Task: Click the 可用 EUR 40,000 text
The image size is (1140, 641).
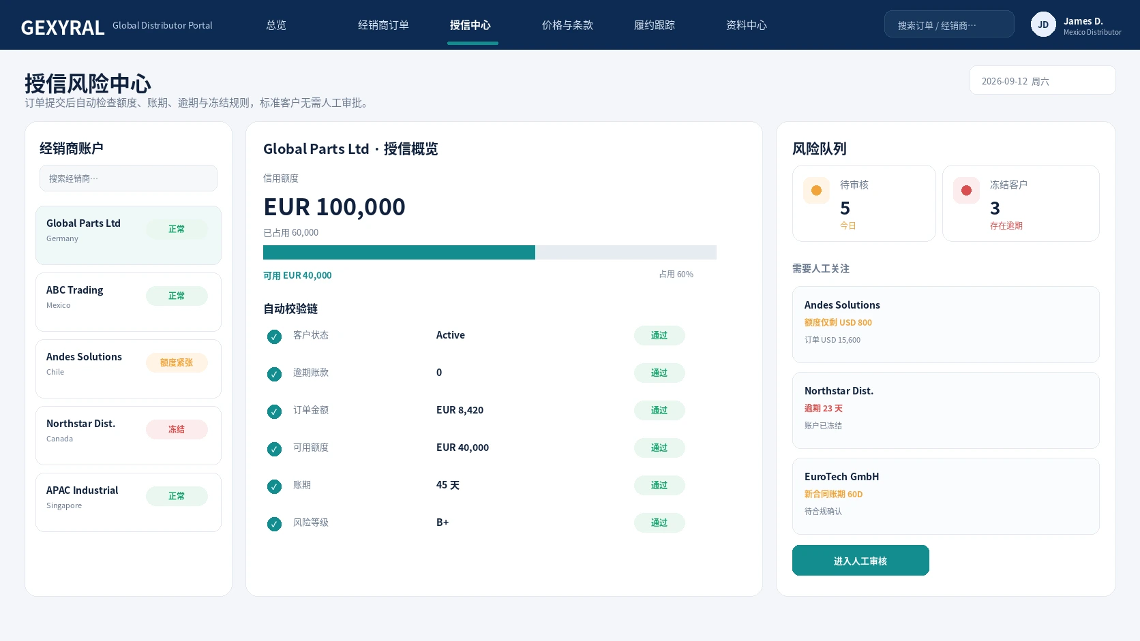Action: point(297,275)
